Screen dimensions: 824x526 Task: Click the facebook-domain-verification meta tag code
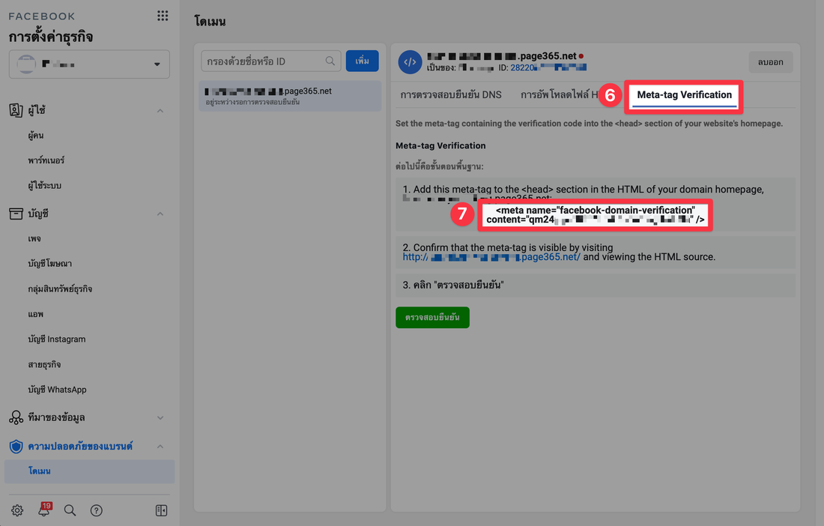(x=595, y=215)
